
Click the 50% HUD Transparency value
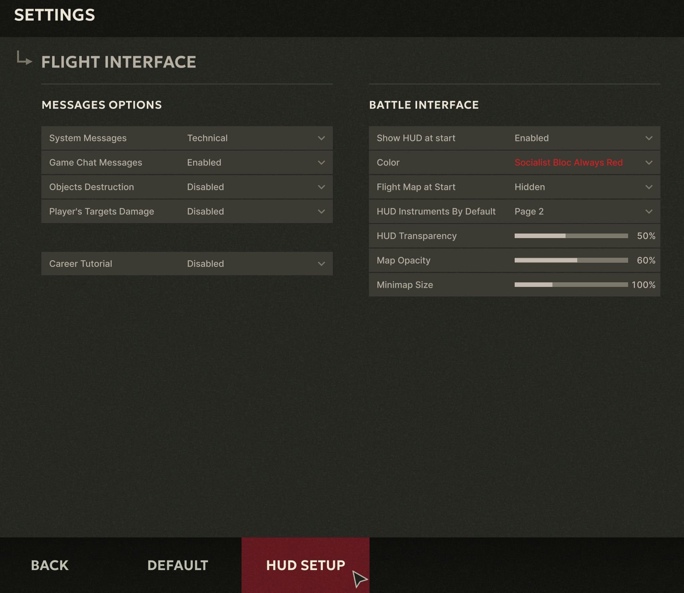click(646, 236)
